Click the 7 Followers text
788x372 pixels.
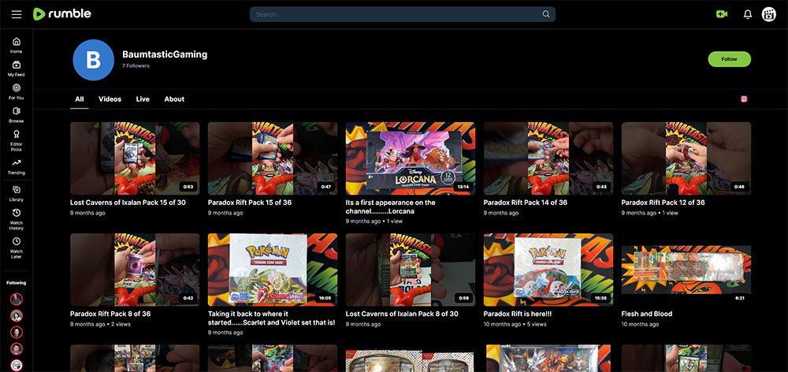[136, 66]
